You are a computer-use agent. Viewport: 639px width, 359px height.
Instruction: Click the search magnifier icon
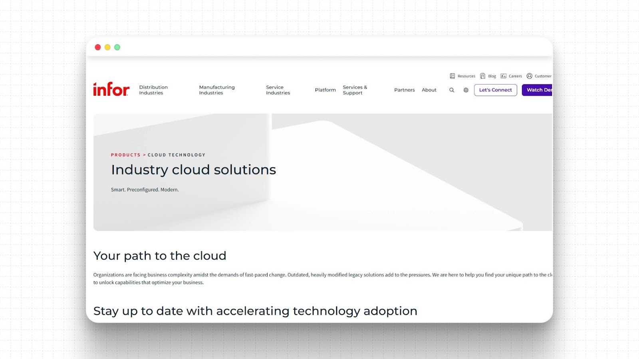(451, 90)
